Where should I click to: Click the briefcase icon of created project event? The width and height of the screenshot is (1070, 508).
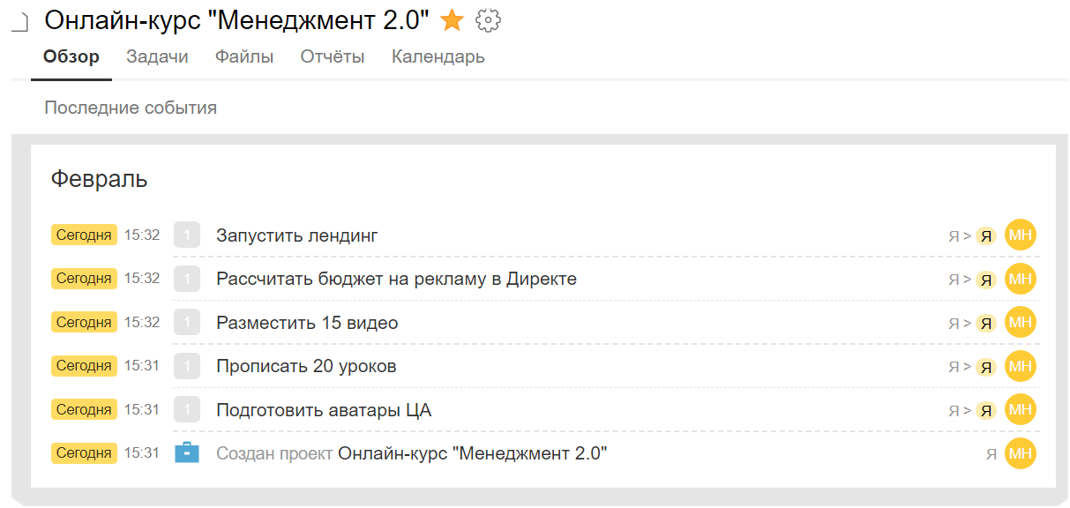pos(187,452)
